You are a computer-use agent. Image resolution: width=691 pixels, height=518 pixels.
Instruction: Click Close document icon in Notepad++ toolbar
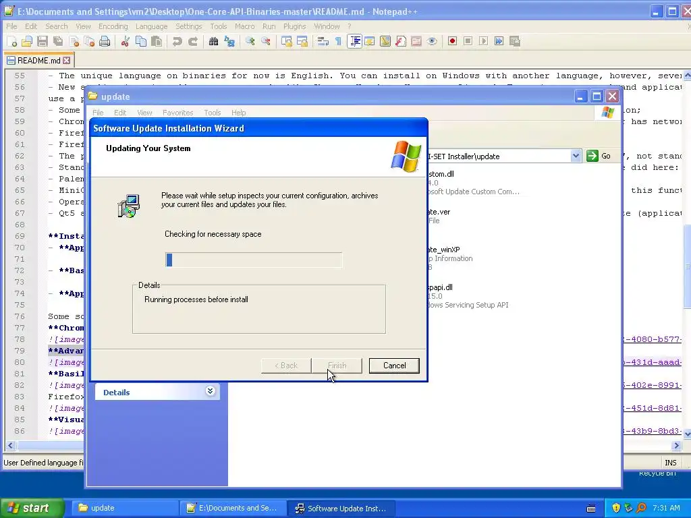[74, 41]
